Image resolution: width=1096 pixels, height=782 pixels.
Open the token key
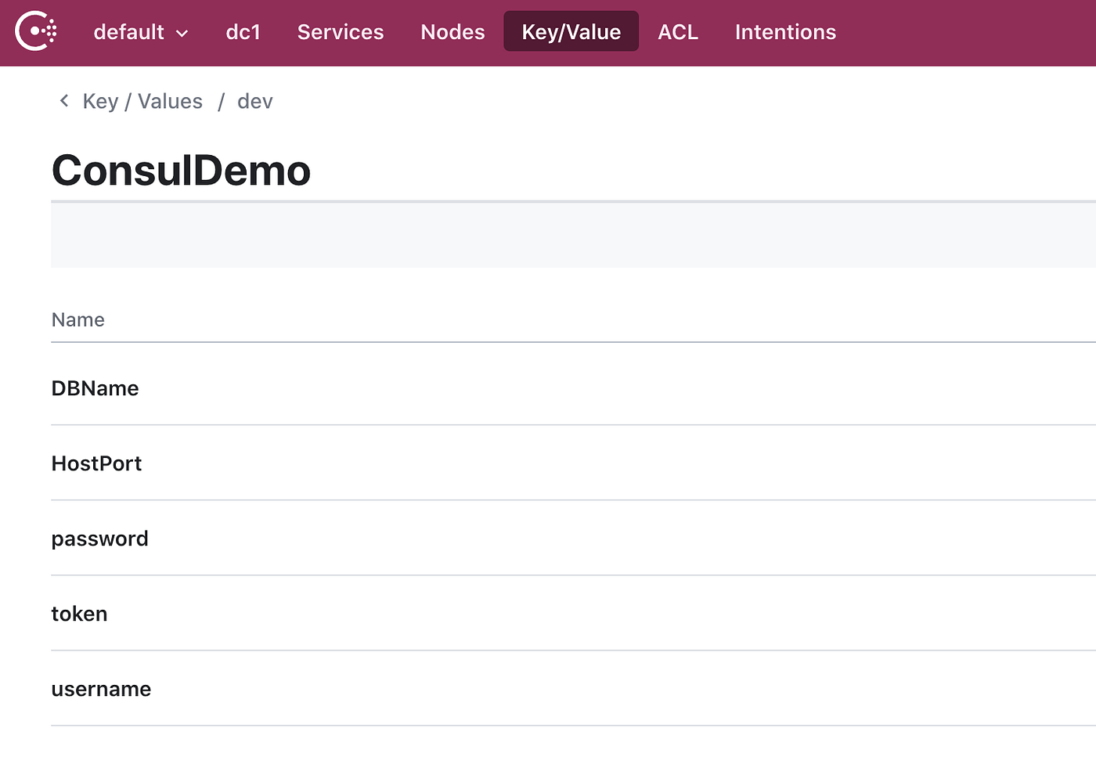79,614
